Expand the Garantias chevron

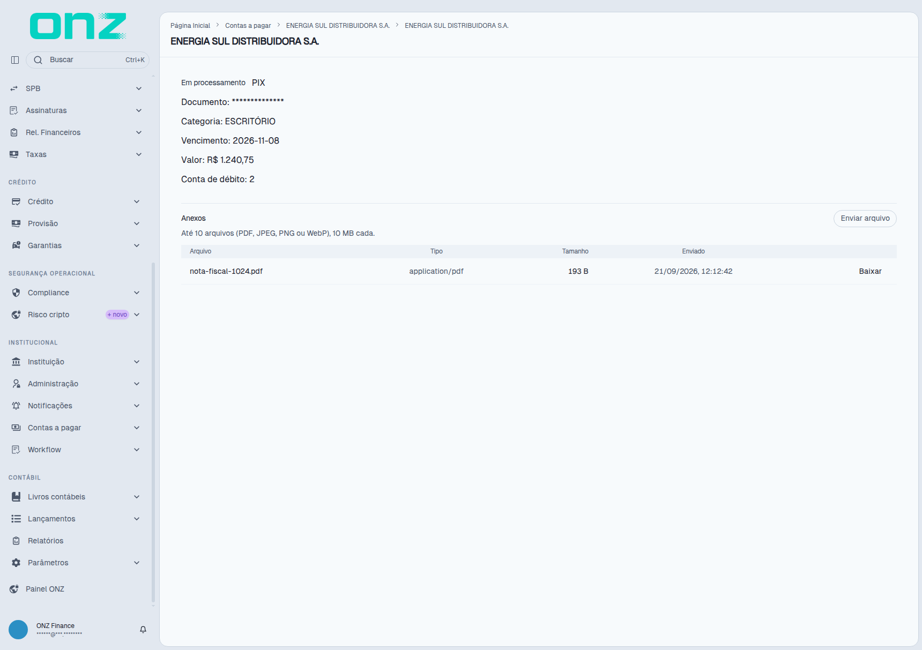pyautogui.click(x=137, y=245)
